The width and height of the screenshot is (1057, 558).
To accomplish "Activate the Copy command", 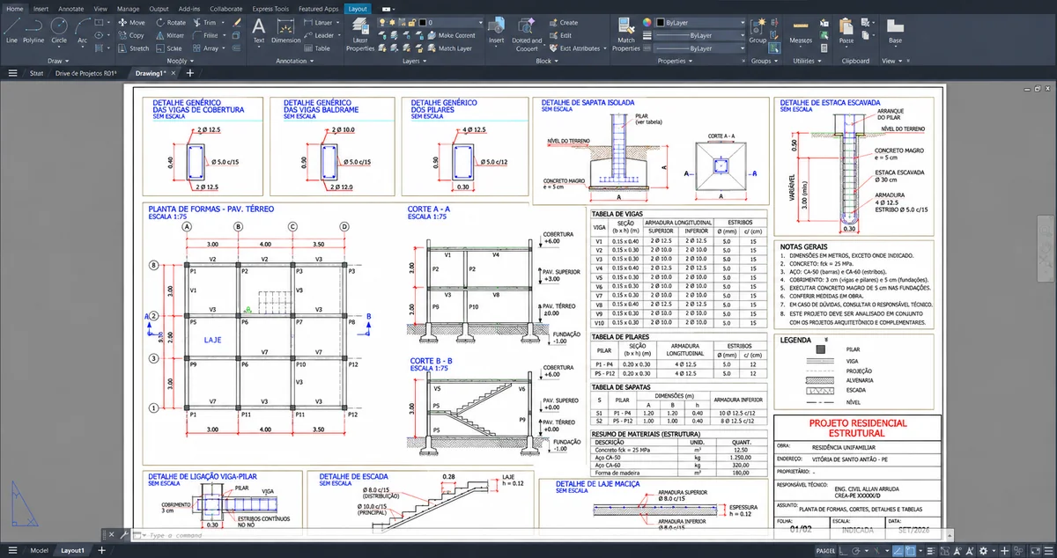I will click(130, 35).
